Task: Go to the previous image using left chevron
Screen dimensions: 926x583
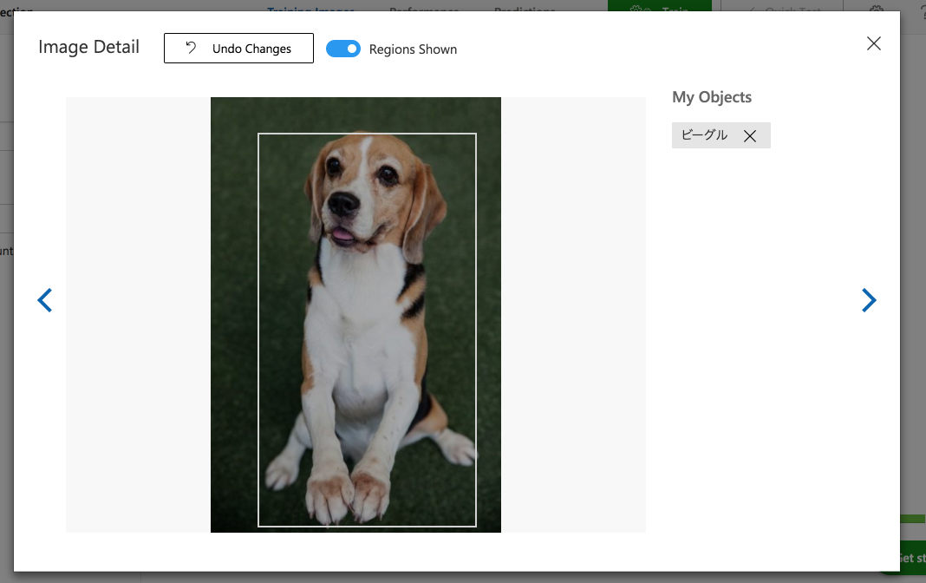Action: pyautogui.click(x=44, y=299)
